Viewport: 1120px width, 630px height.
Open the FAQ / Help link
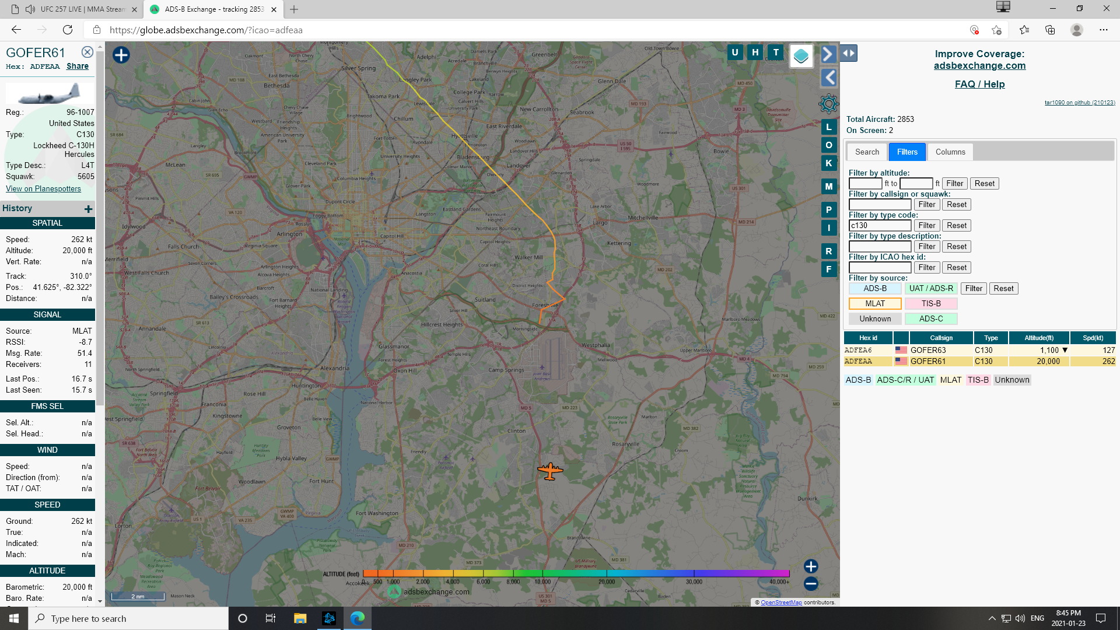pos(979,85)
